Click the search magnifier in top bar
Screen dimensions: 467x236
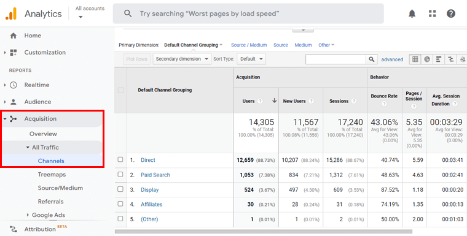coord(128,13)
